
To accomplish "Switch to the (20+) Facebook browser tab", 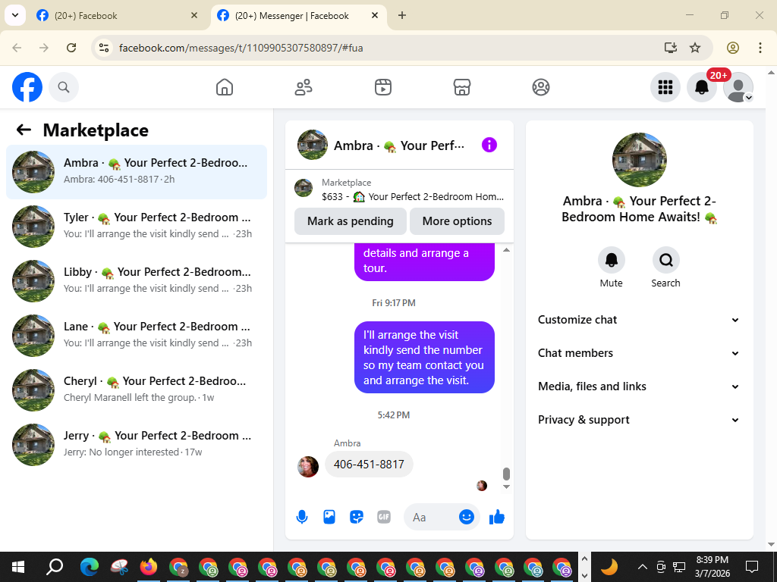I will 118,16.
